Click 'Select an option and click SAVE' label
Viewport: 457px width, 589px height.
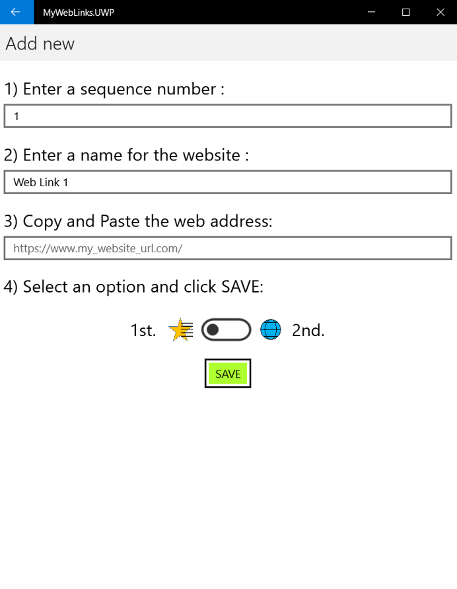pos(133,287)
